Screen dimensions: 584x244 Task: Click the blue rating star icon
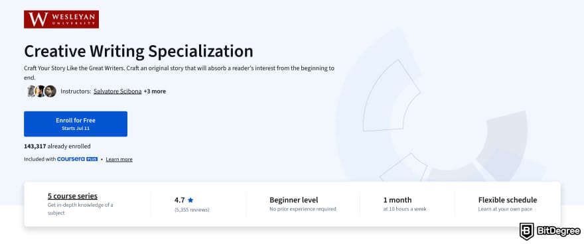190,200
